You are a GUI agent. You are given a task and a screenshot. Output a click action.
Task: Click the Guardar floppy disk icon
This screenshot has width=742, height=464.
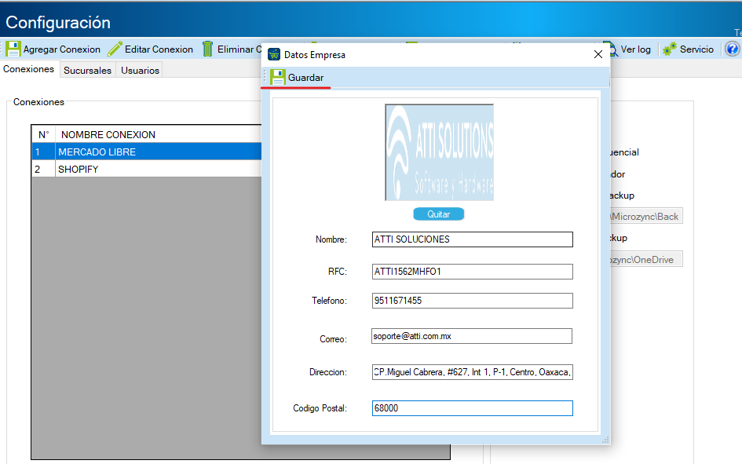tap(277, 77)
